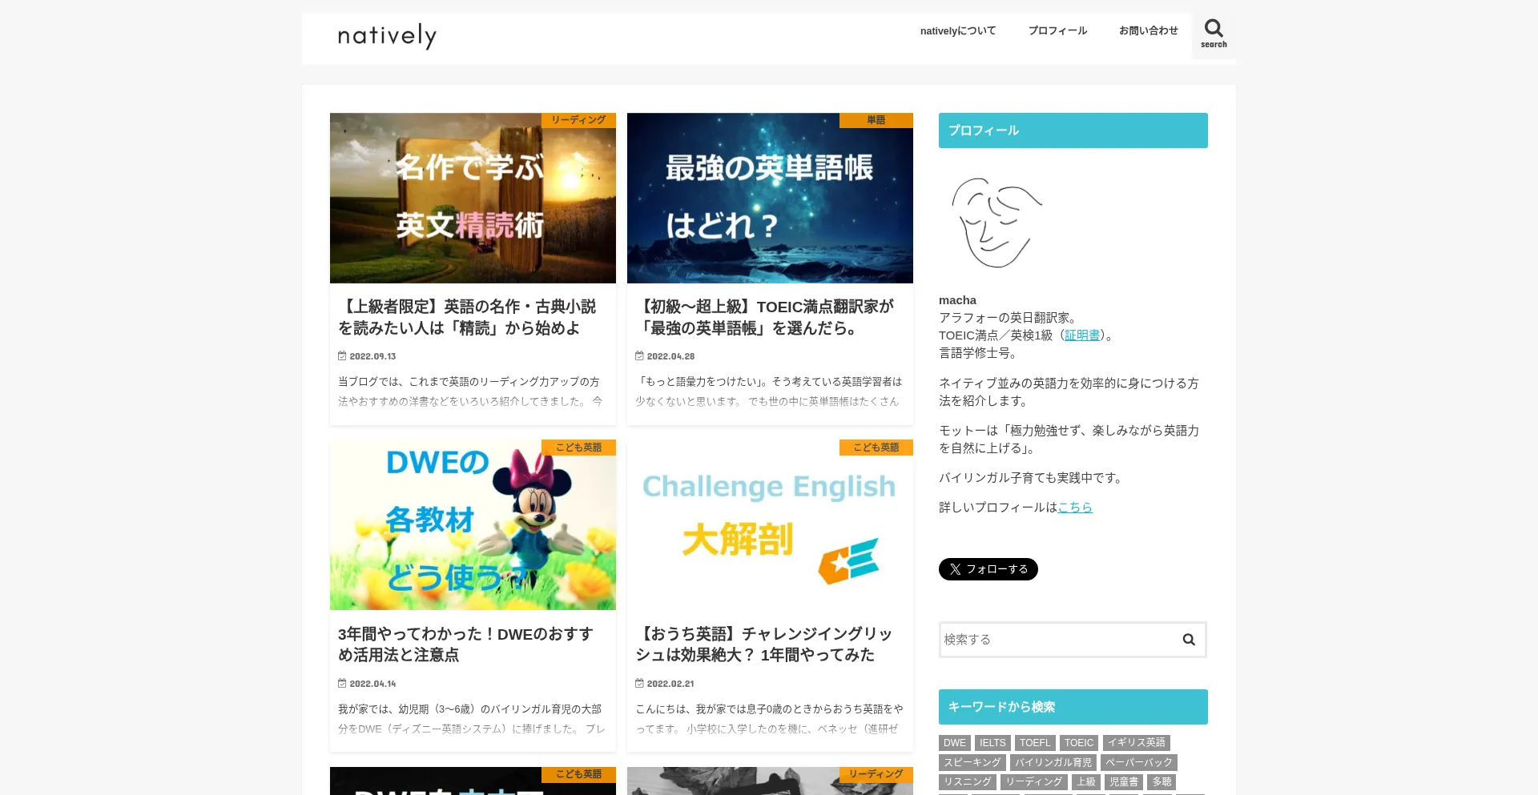Screen dimensions: 1538x795
Task: Select the TOEFL keyword tag
Action: pyautogui.click(x=1035, y=743)
